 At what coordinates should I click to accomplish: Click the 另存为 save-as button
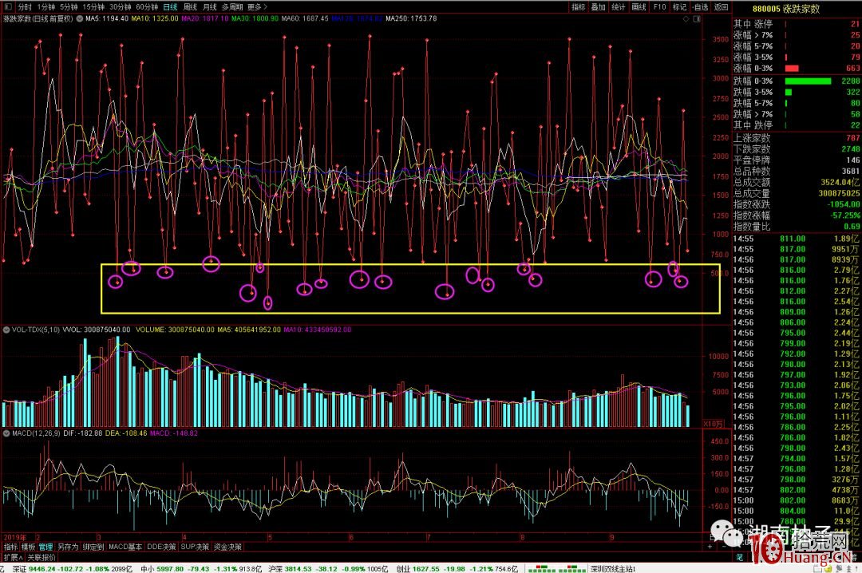tap(68, 547)
